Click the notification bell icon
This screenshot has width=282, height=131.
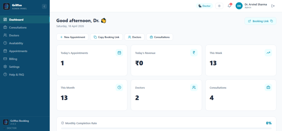tap(229, 6)
